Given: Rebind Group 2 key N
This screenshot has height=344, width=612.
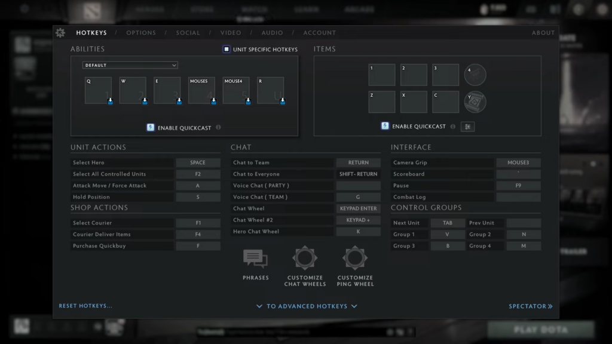Looking at the screenshot, I should tap(524, 234).
